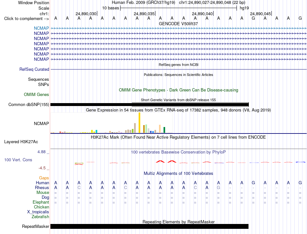The height and width of the screenshot is (234, 307).
Task: Click "Basewise Conservation by PhyloP" title
Action: (x=178, y=152)
